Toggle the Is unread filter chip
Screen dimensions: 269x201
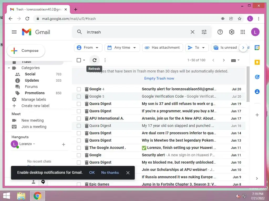coord(225,48)
